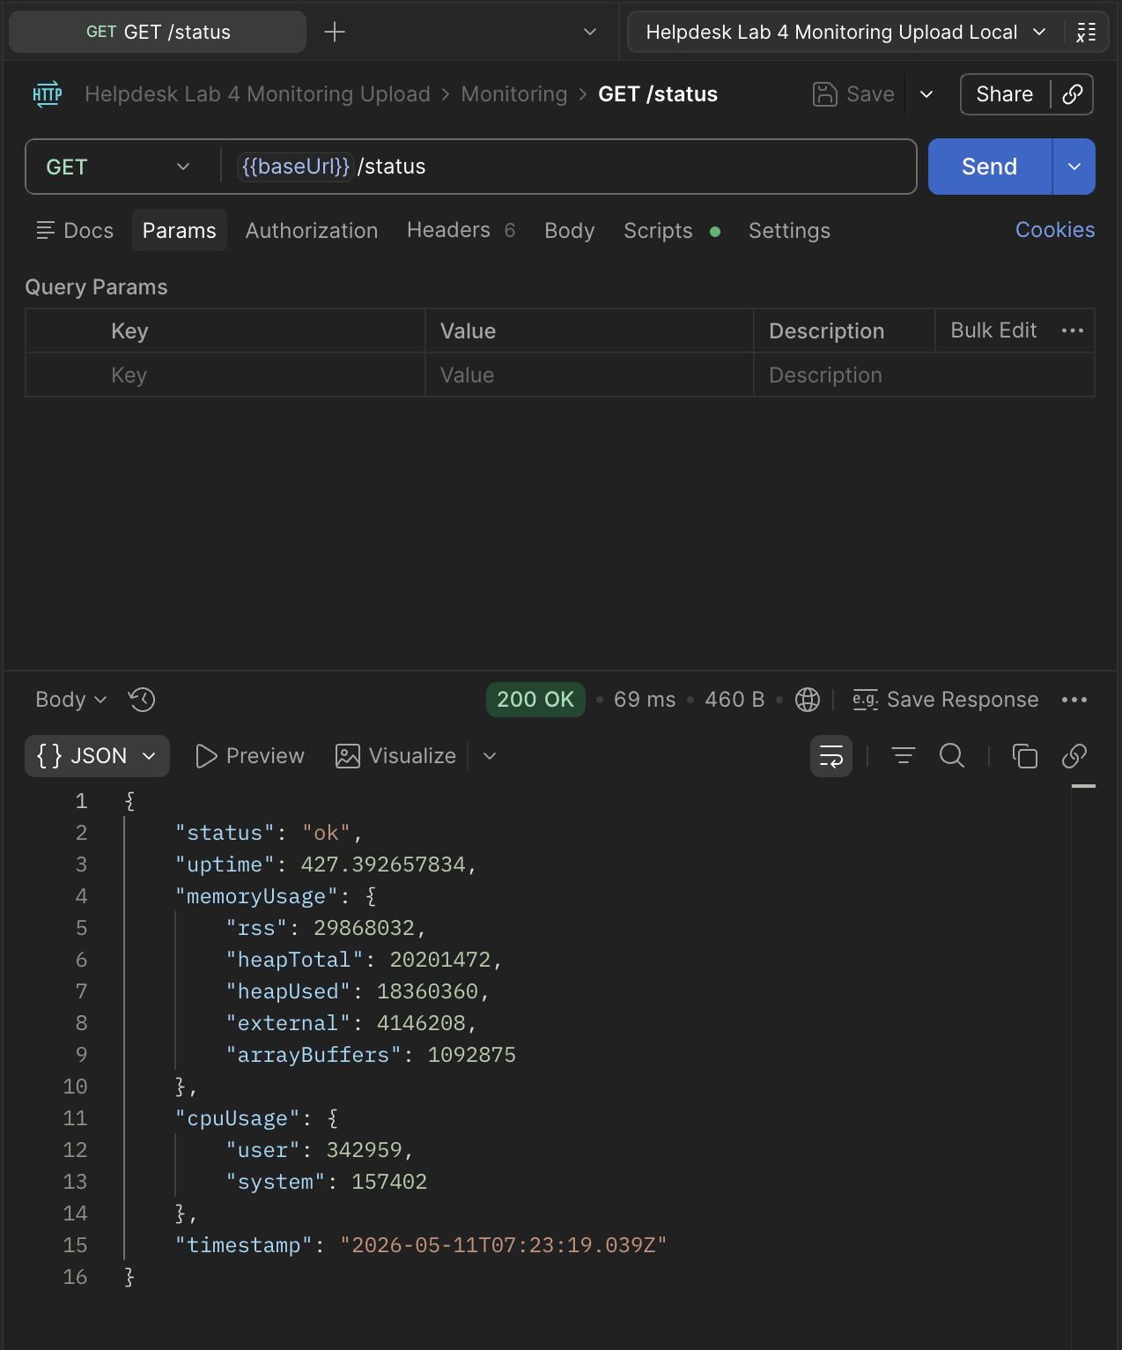Viewport: 1122px width, 1350px height.
Task: Expand the Save options chevron
Action: [926, 94]
